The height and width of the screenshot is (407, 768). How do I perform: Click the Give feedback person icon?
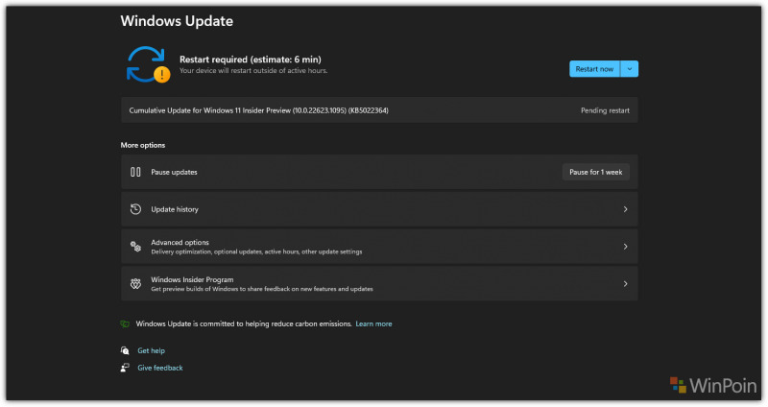coord(125,368)
